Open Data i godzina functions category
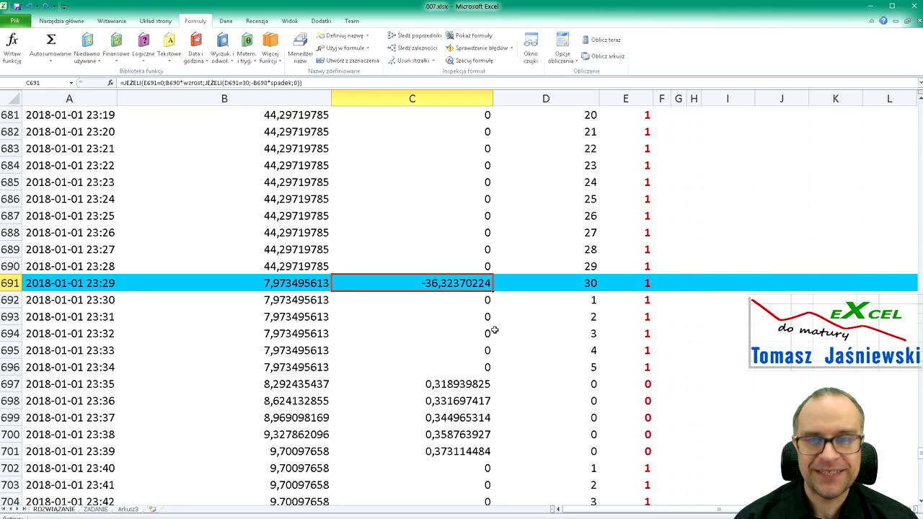Viewport: 923px width, 519px height. point(195,48)
